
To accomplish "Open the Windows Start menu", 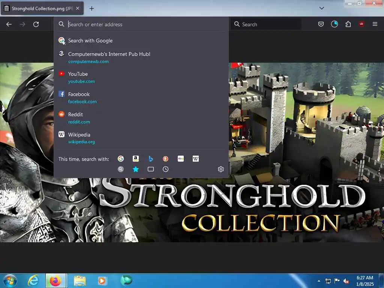I will (10, 280).
